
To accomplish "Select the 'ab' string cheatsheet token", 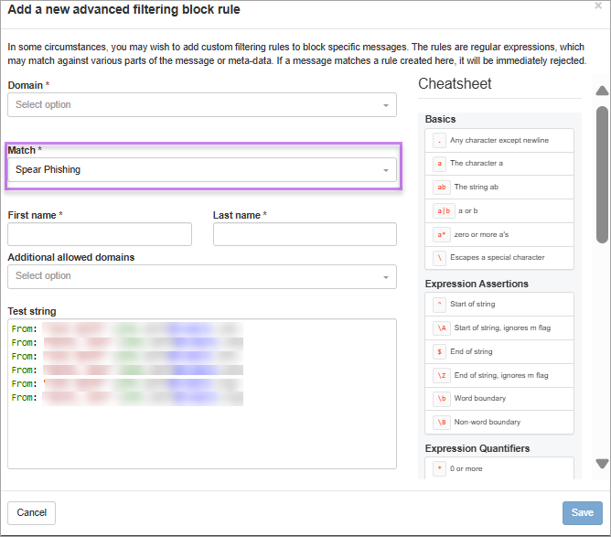I will click(x=442, y=188).
